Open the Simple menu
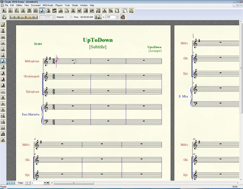This screenshot has width=243, height=189. [75, 5]
